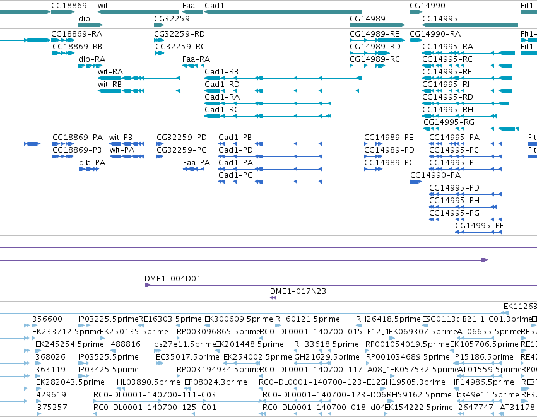Select transcript Faa-RA
The image size is (537, 417).
(193, 66)
